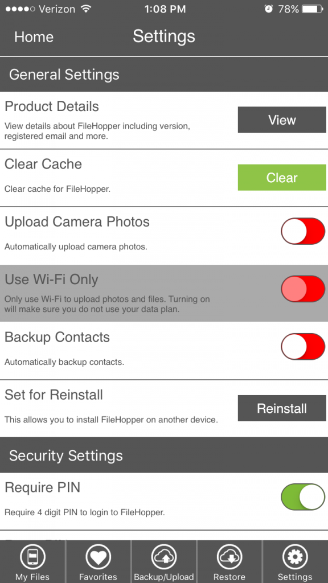Go back to Home
Screen dimensions: 328x583
(34, 37)
